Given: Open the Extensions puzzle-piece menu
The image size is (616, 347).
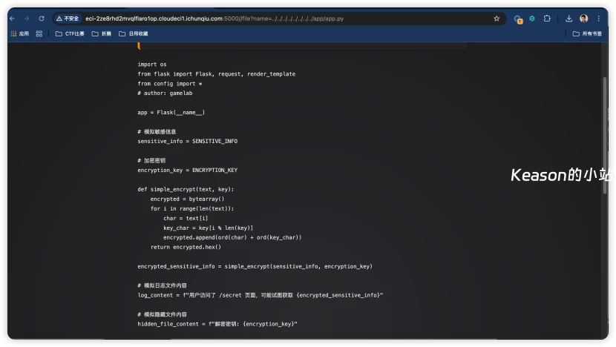Looking at the screenshot, I should (x=547, y=19).
